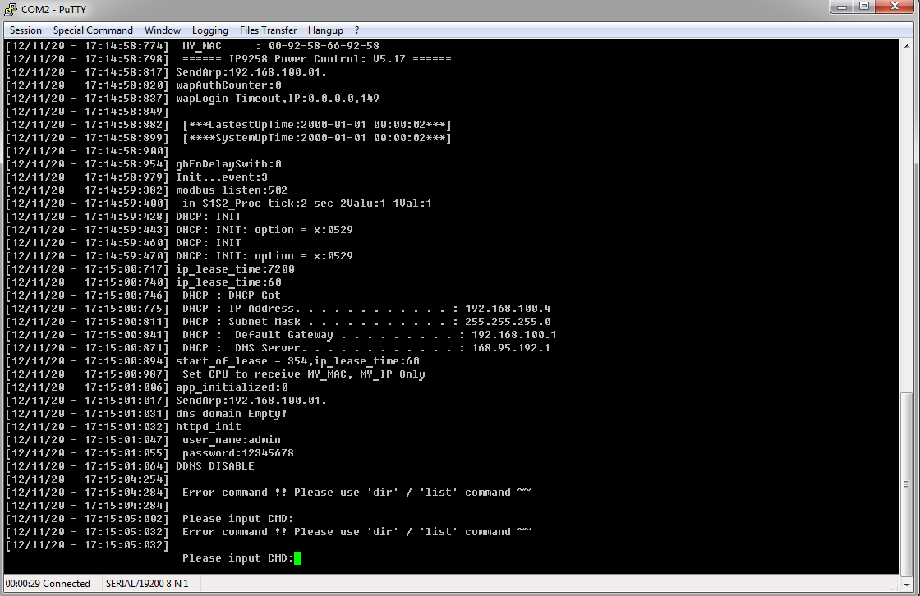
Task: Click the Hangup menu item
Action: (325, 30)
